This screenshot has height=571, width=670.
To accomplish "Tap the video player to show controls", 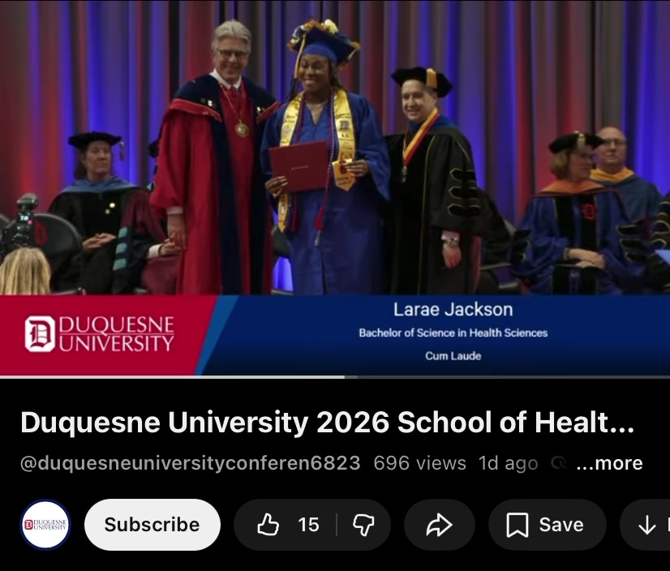I will point(335,188).
